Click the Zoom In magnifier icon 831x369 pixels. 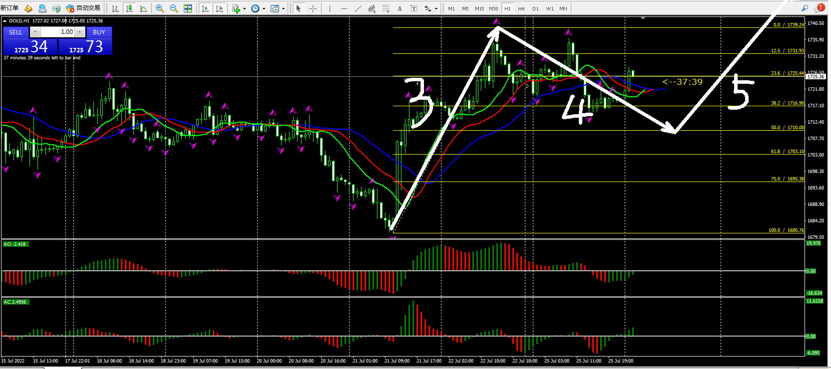click(160, 8)
